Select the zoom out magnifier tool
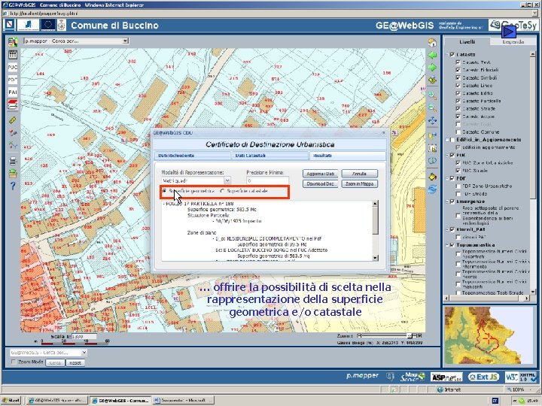This screenshot has height=406, width=542. [432, 108]
